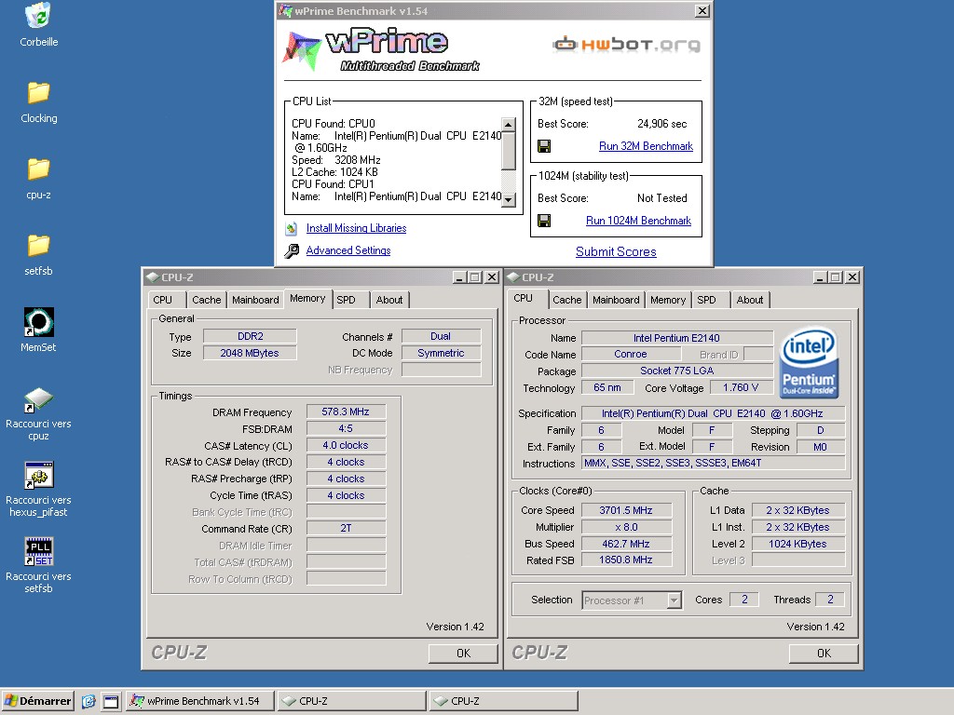Open the setfsb desktop folder
954x715 pixels.
(x=38, y=246)
